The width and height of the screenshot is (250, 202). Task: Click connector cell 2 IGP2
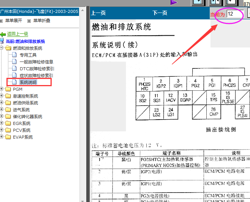coord(161,84)
